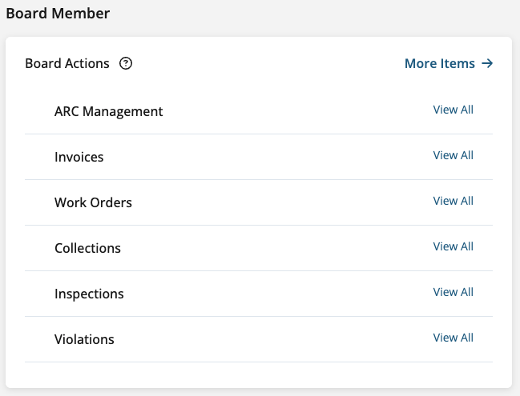Click the help icon beside Board Actions

click(x=126, y=64)
